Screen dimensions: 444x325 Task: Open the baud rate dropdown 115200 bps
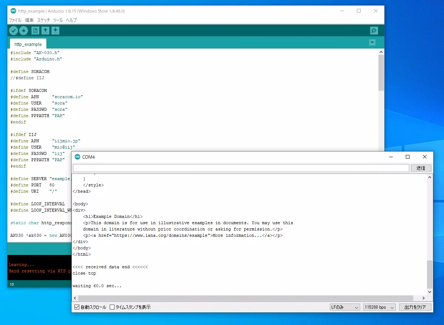[380, 307]
